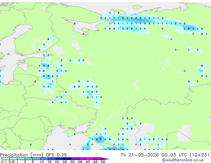Pick the dark blue legend swatch between 25 and 30
Viewport: 211px width, 163px height.
click(67, 159)
